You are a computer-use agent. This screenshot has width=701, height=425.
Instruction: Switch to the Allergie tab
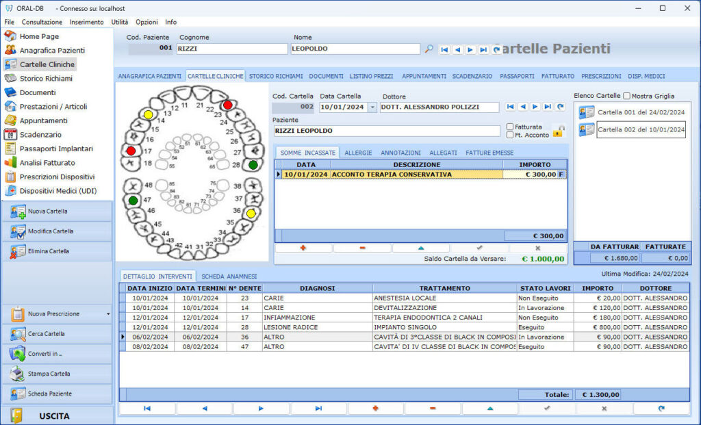pyautogui.click(x=358, y=153)
